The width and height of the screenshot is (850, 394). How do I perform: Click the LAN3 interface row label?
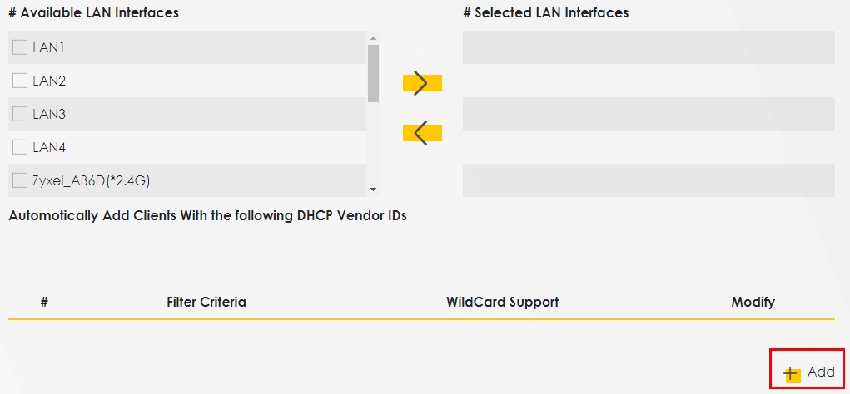click(x=49, y=114)
